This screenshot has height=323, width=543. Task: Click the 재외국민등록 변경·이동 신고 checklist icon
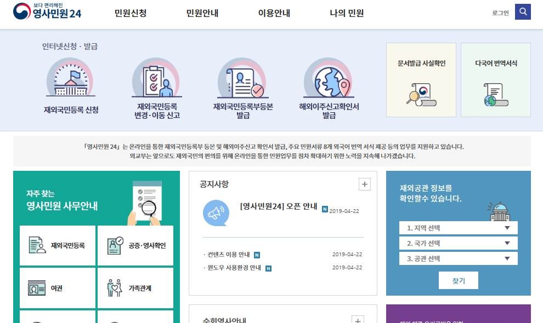click(x=156, y=77)
